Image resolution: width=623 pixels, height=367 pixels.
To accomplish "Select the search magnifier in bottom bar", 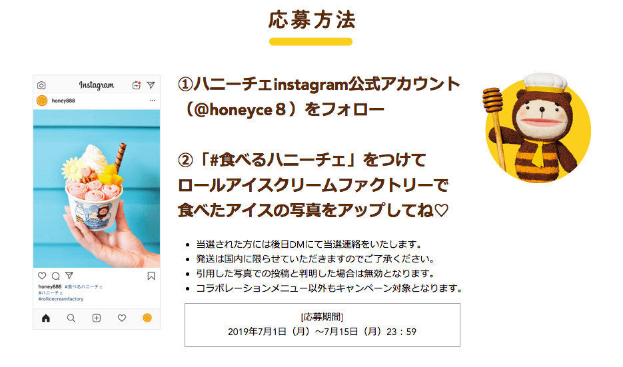I will coord(71,318).
